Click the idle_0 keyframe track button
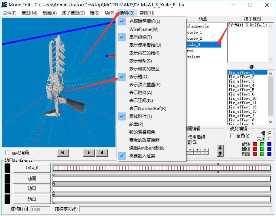 tap(32, 168)
